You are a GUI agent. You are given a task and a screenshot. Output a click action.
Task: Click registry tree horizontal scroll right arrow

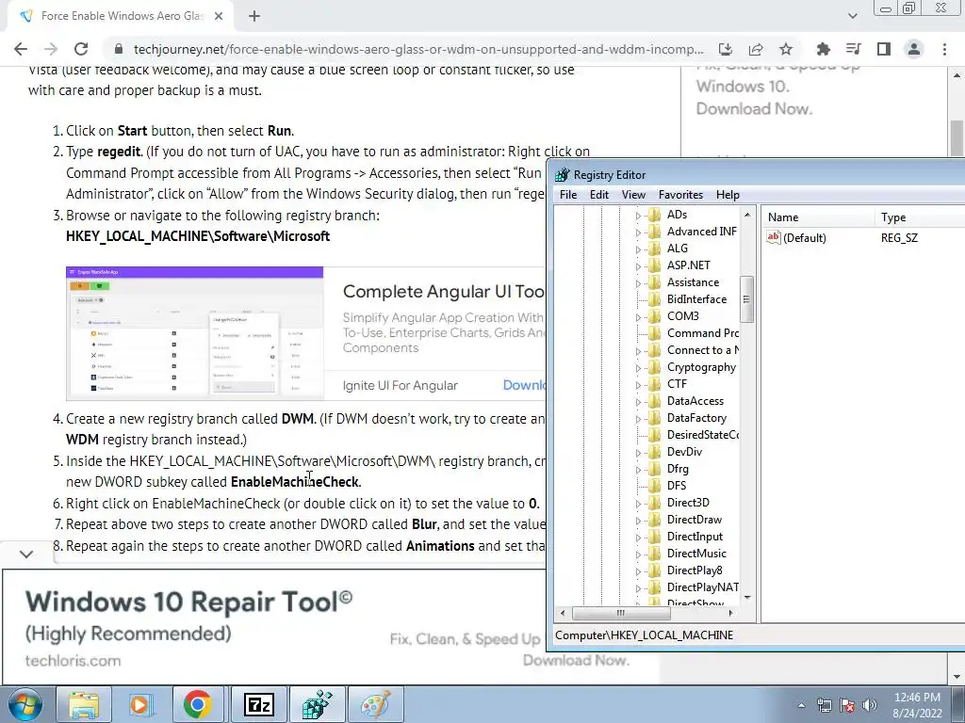[x=730, y=613]
